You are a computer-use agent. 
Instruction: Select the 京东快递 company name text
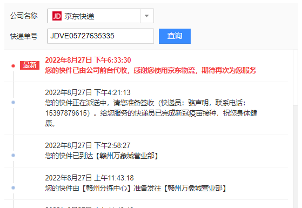[79, 16]
